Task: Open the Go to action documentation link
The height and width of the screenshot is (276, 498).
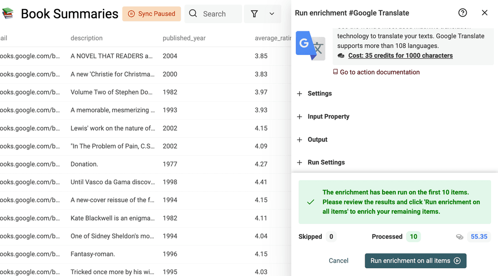Action: 379,72
